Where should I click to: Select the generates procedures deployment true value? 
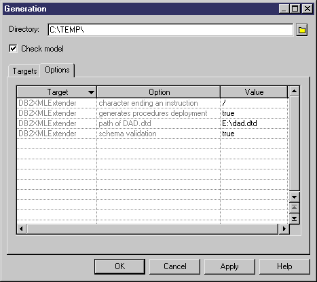point(254,113)
